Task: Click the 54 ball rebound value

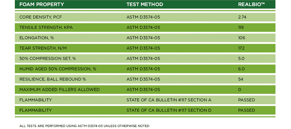Action: (241, 79)
